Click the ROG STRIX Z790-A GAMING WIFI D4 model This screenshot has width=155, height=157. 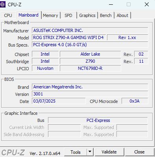(x=69, y=37)
